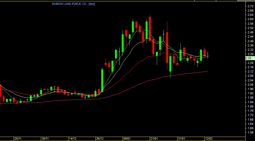Click the 2.08 price scale value
Viewport: 255px width, 141px height.
coord(250,76)
